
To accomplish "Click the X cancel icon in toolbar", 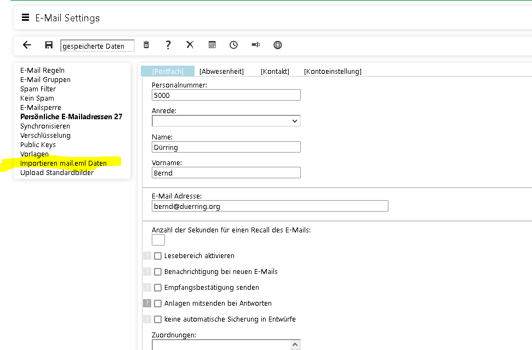I will point(190,45).
